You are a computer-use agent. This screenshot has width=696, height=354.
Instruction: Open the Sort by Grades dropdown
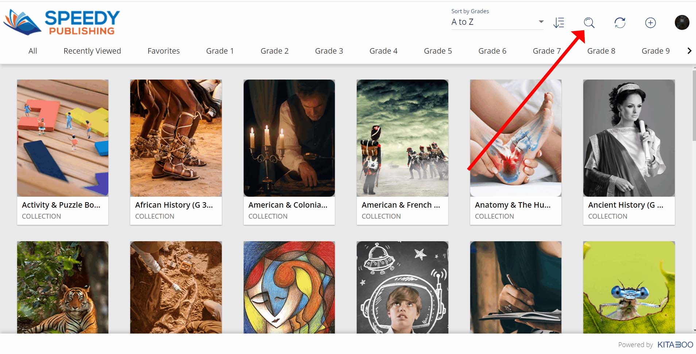pyautogui.click(x=498, y=22)
